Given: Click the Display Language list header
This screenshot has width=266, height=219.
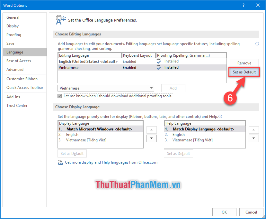Looking at the screenshot, I should [101, 123].
